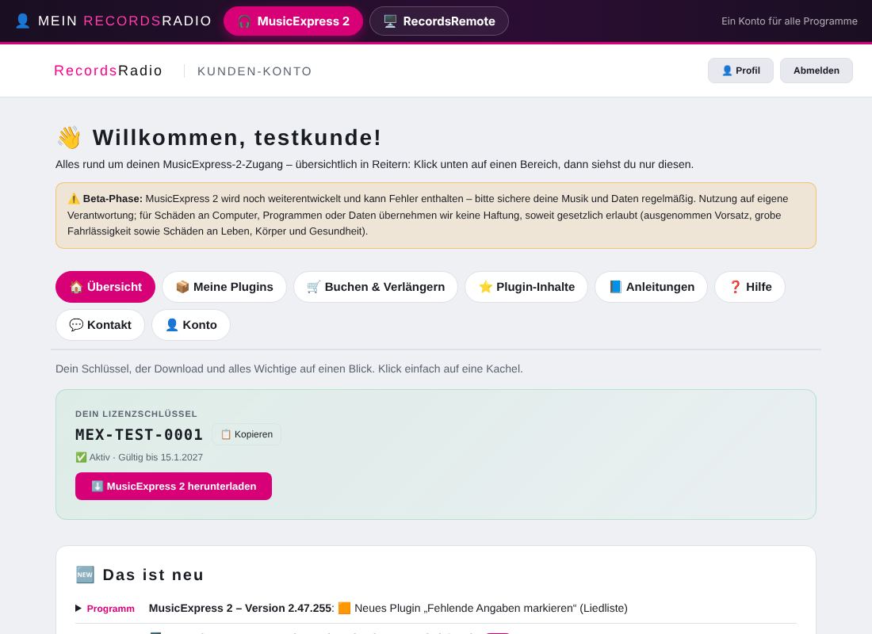This screenshot has width=872, height=634.
Task: Click the NEW badge icon by Das ist neu
Action: pyautogui.click(x=85, y=575)
